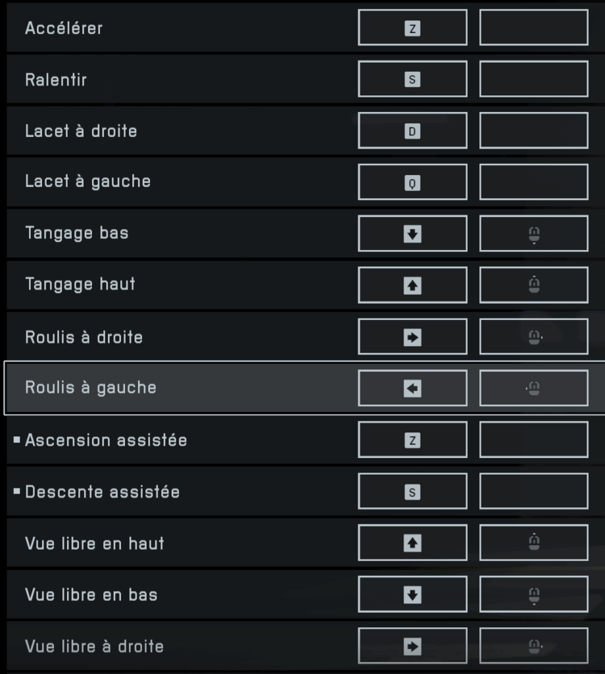Screen dimensions: 605x674
Task: Select the empty secondary slot for Ascension assistée
Action: point(533,440)
